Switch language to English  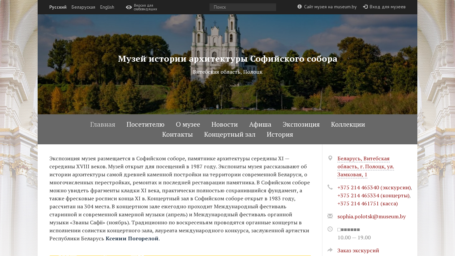point(107,7)
